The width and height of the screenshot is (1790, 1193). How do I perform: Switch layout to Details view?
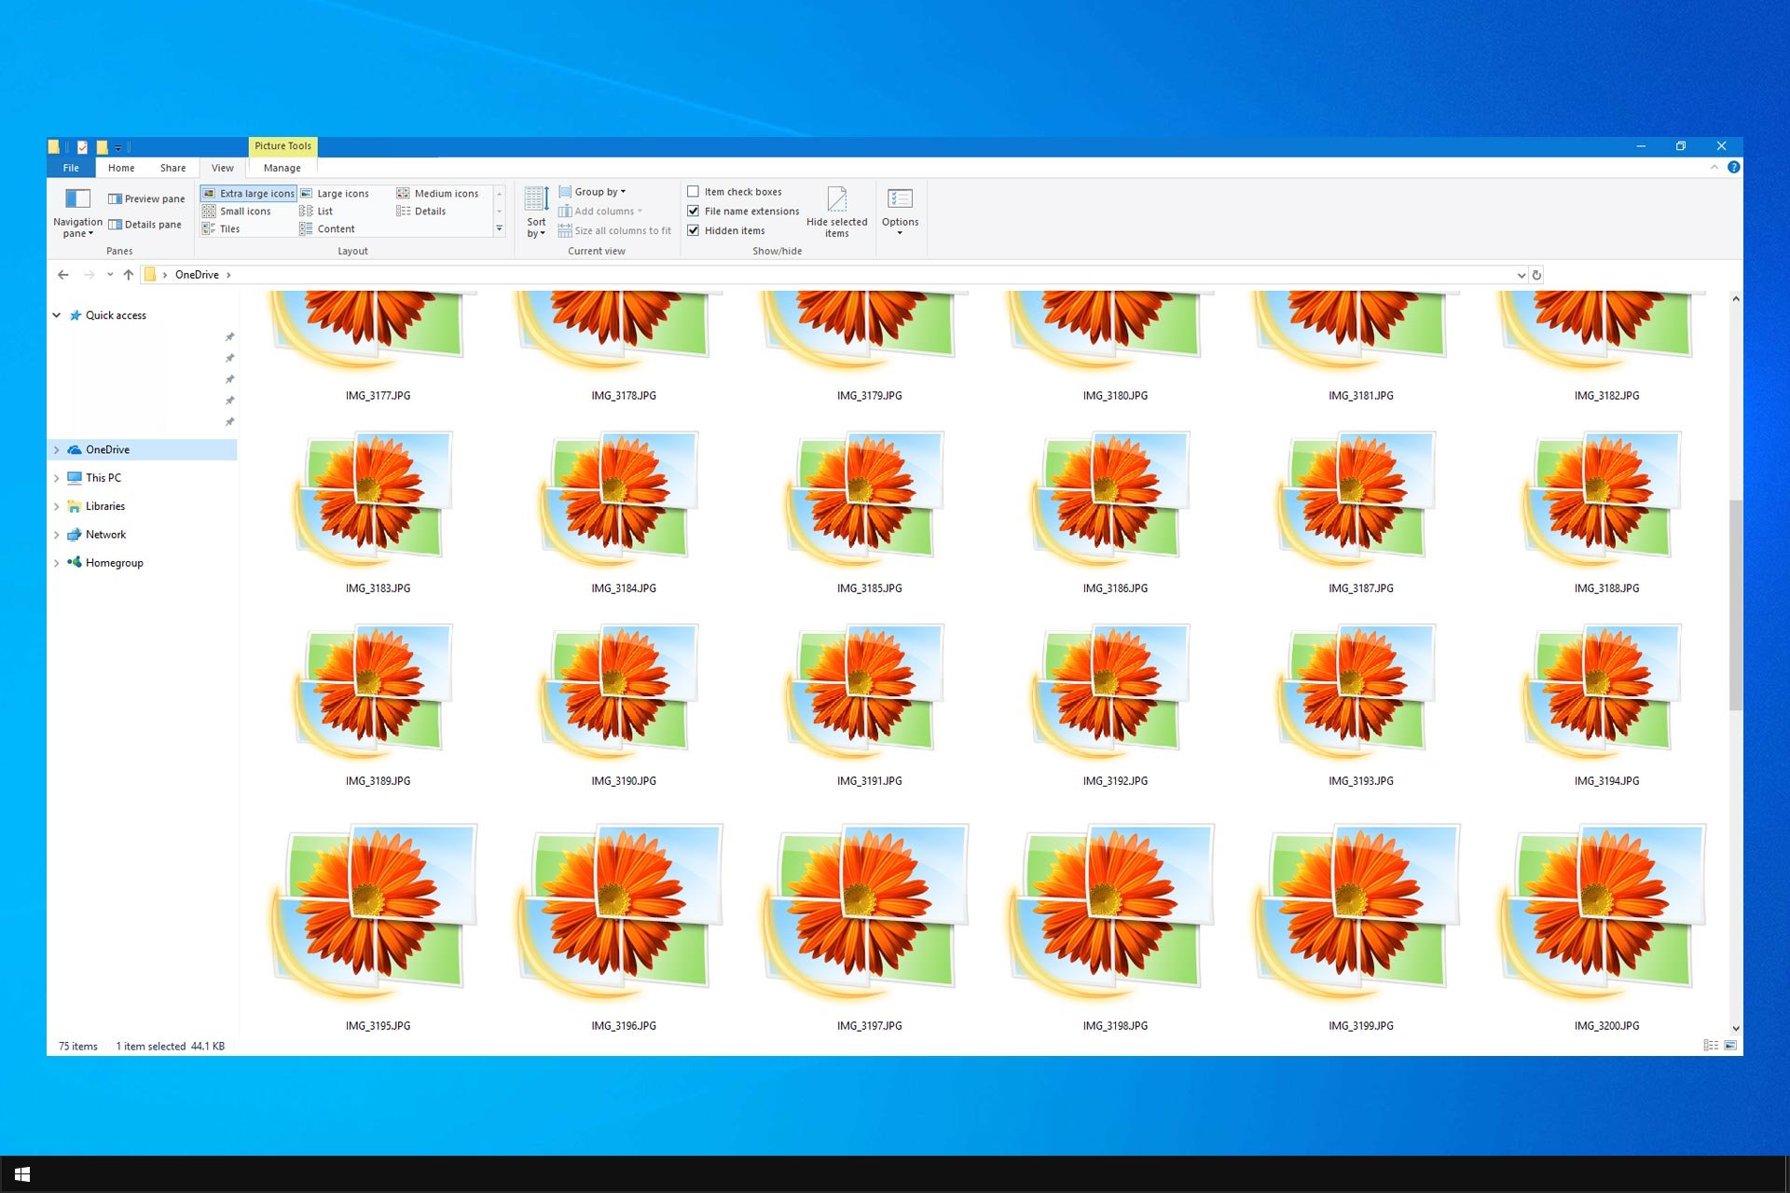coord(421,211)
